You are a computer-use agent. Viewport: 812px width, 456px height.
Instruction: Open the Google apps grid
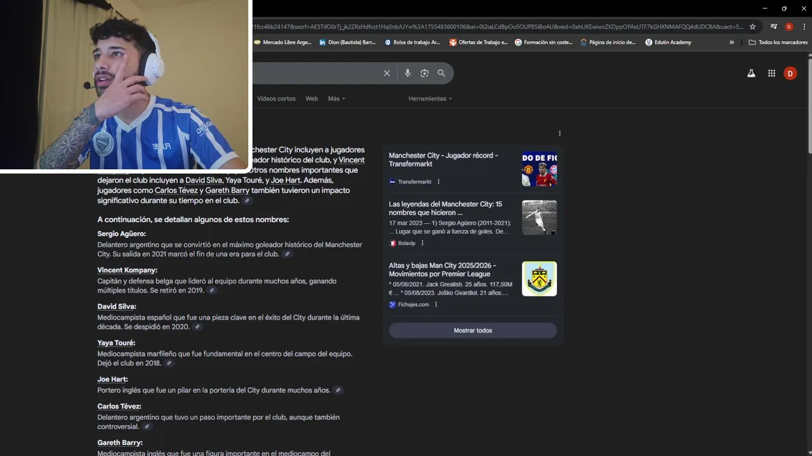pyautogui.click(x=771, y=73)
